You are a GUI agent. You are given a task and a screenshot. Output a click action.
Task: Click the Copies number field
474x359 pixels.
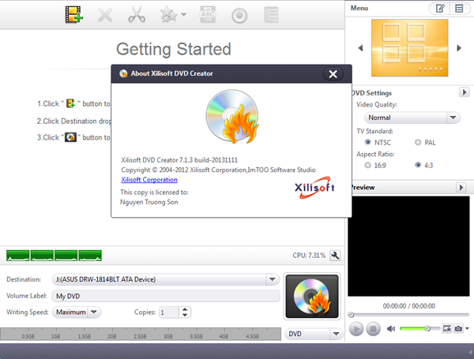(169, 312)
